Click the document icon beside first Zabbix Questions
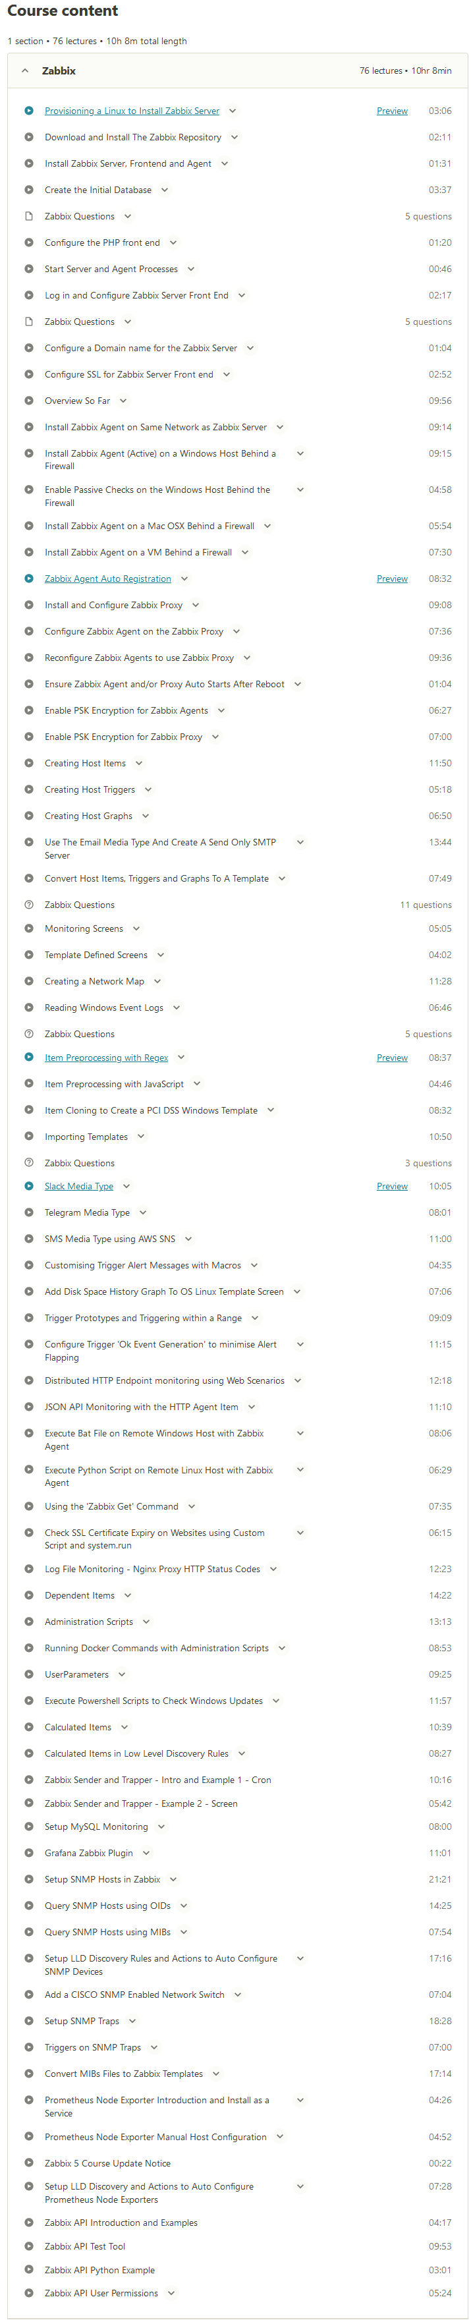 [x=29, y=217]
